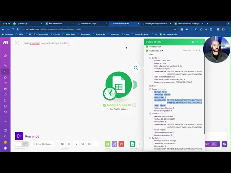Screen dimensions: 231x173
Task: Open the Every 15 minutes schedule setting
Action: [43, 144]
